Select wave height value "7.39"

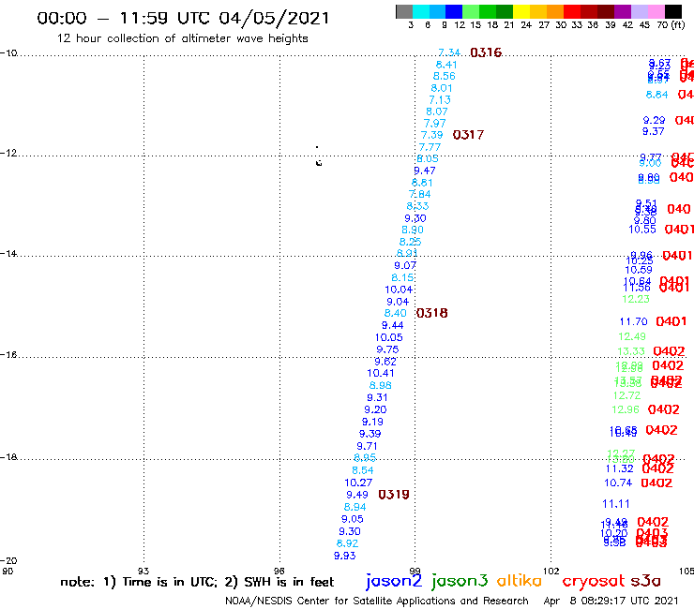coord(431,135)
